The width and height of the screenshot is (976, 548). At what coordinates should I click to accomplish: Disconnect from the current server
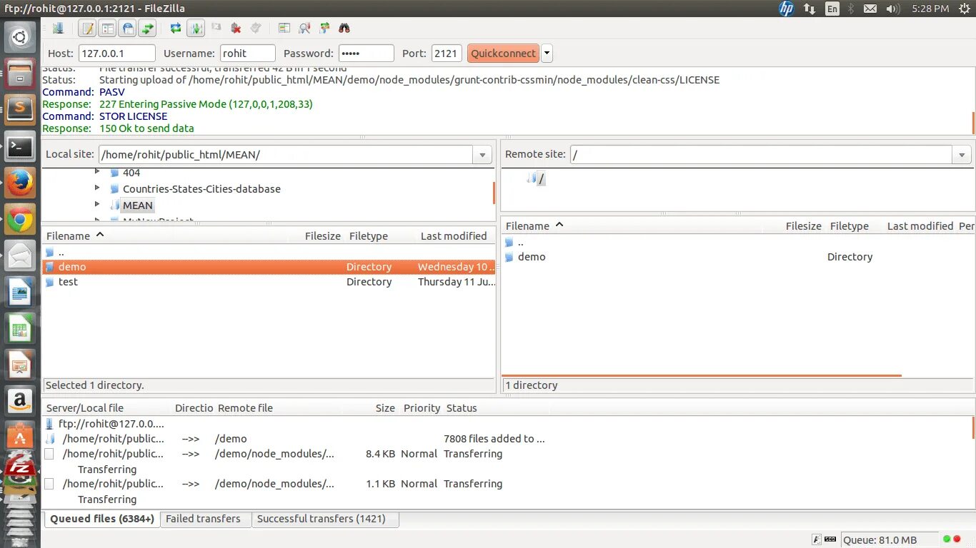coord(236,29)
